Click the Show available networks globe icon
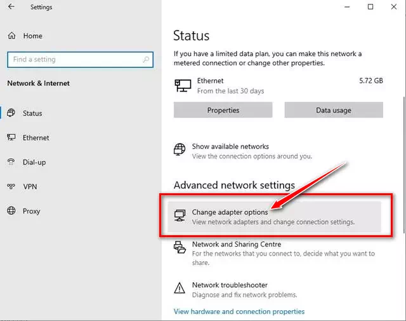406x321 pixels. pyautogui.click(x=180, y=149)
